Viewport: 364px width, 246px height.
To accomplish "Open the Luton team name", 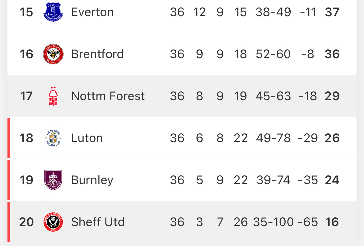I will click(87, 138).
